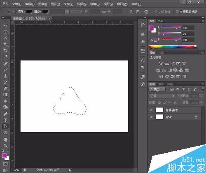
Task: Switch to the 路径 tab
Action: pyautogui.click(x=170, y=84)
